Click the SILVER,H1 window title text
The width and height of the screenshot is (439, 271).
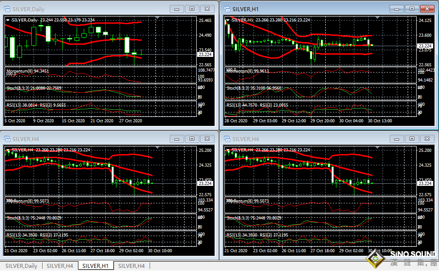[245, 9]
